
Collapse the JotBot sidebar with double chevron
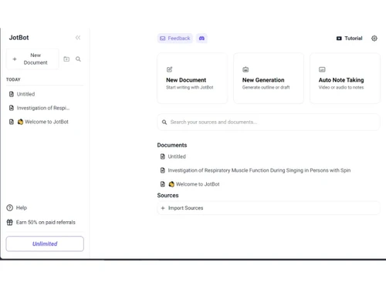pos(78,38)
